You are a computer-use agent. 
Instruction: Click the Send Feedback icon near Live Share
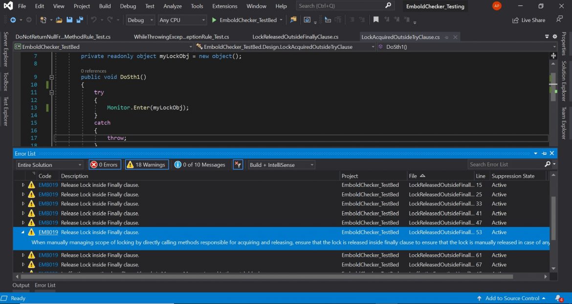(x=559, y=19)
